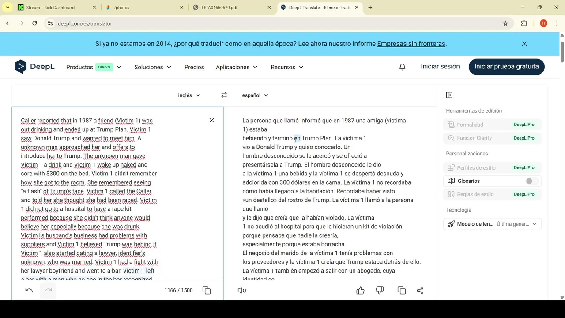Open browser extensions menu
Image resolution: width=565 pixels, height=318 pixels.
click(524, 23)
